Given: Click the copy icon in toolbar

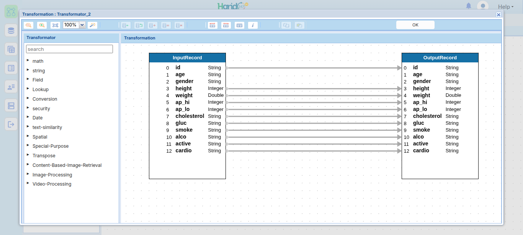Looking at the screenshot, I should (x=286, y=25).
